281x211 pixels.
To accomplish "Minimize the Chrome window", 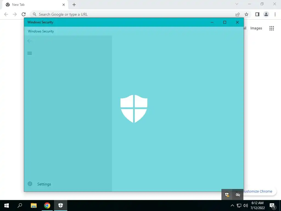I will (249, 4).
